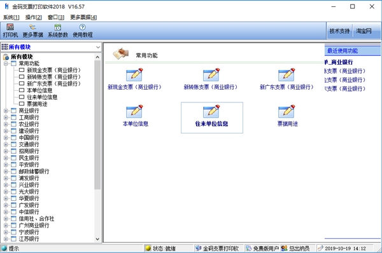Expand the 民生银行 tree node
The image size is (382, 253).
[6, 158]
